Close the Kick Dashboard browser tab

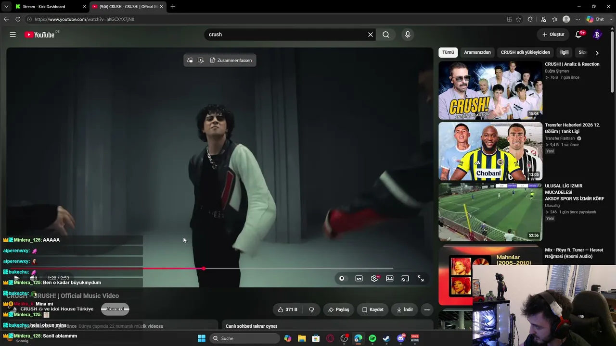click(85, 6)
